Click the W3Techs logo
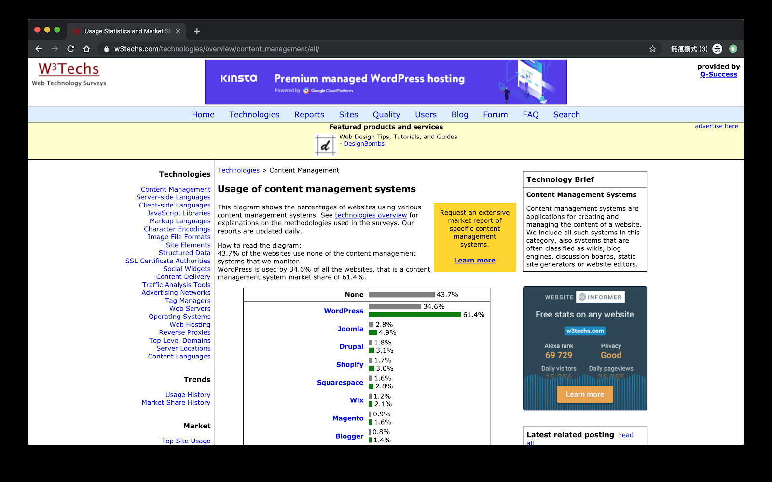772x482 pixels. tap(69, 74)
